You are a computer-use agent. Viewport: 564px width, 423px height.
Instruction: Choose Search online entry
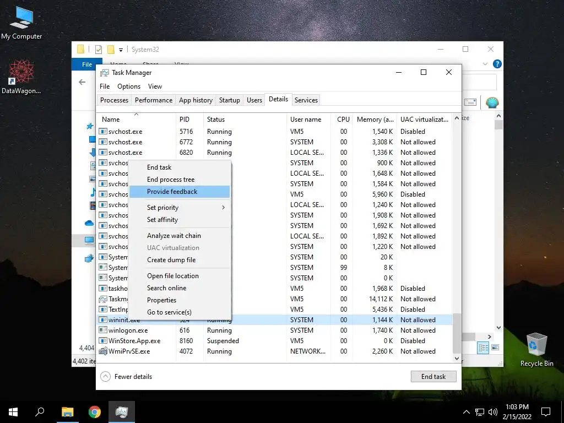pos(179,288)
